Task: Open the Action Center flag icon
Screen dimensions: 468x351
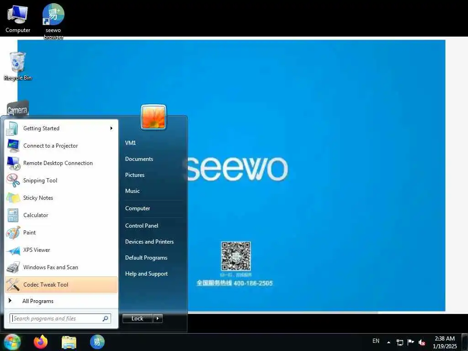Action: [x=411, y=342]
